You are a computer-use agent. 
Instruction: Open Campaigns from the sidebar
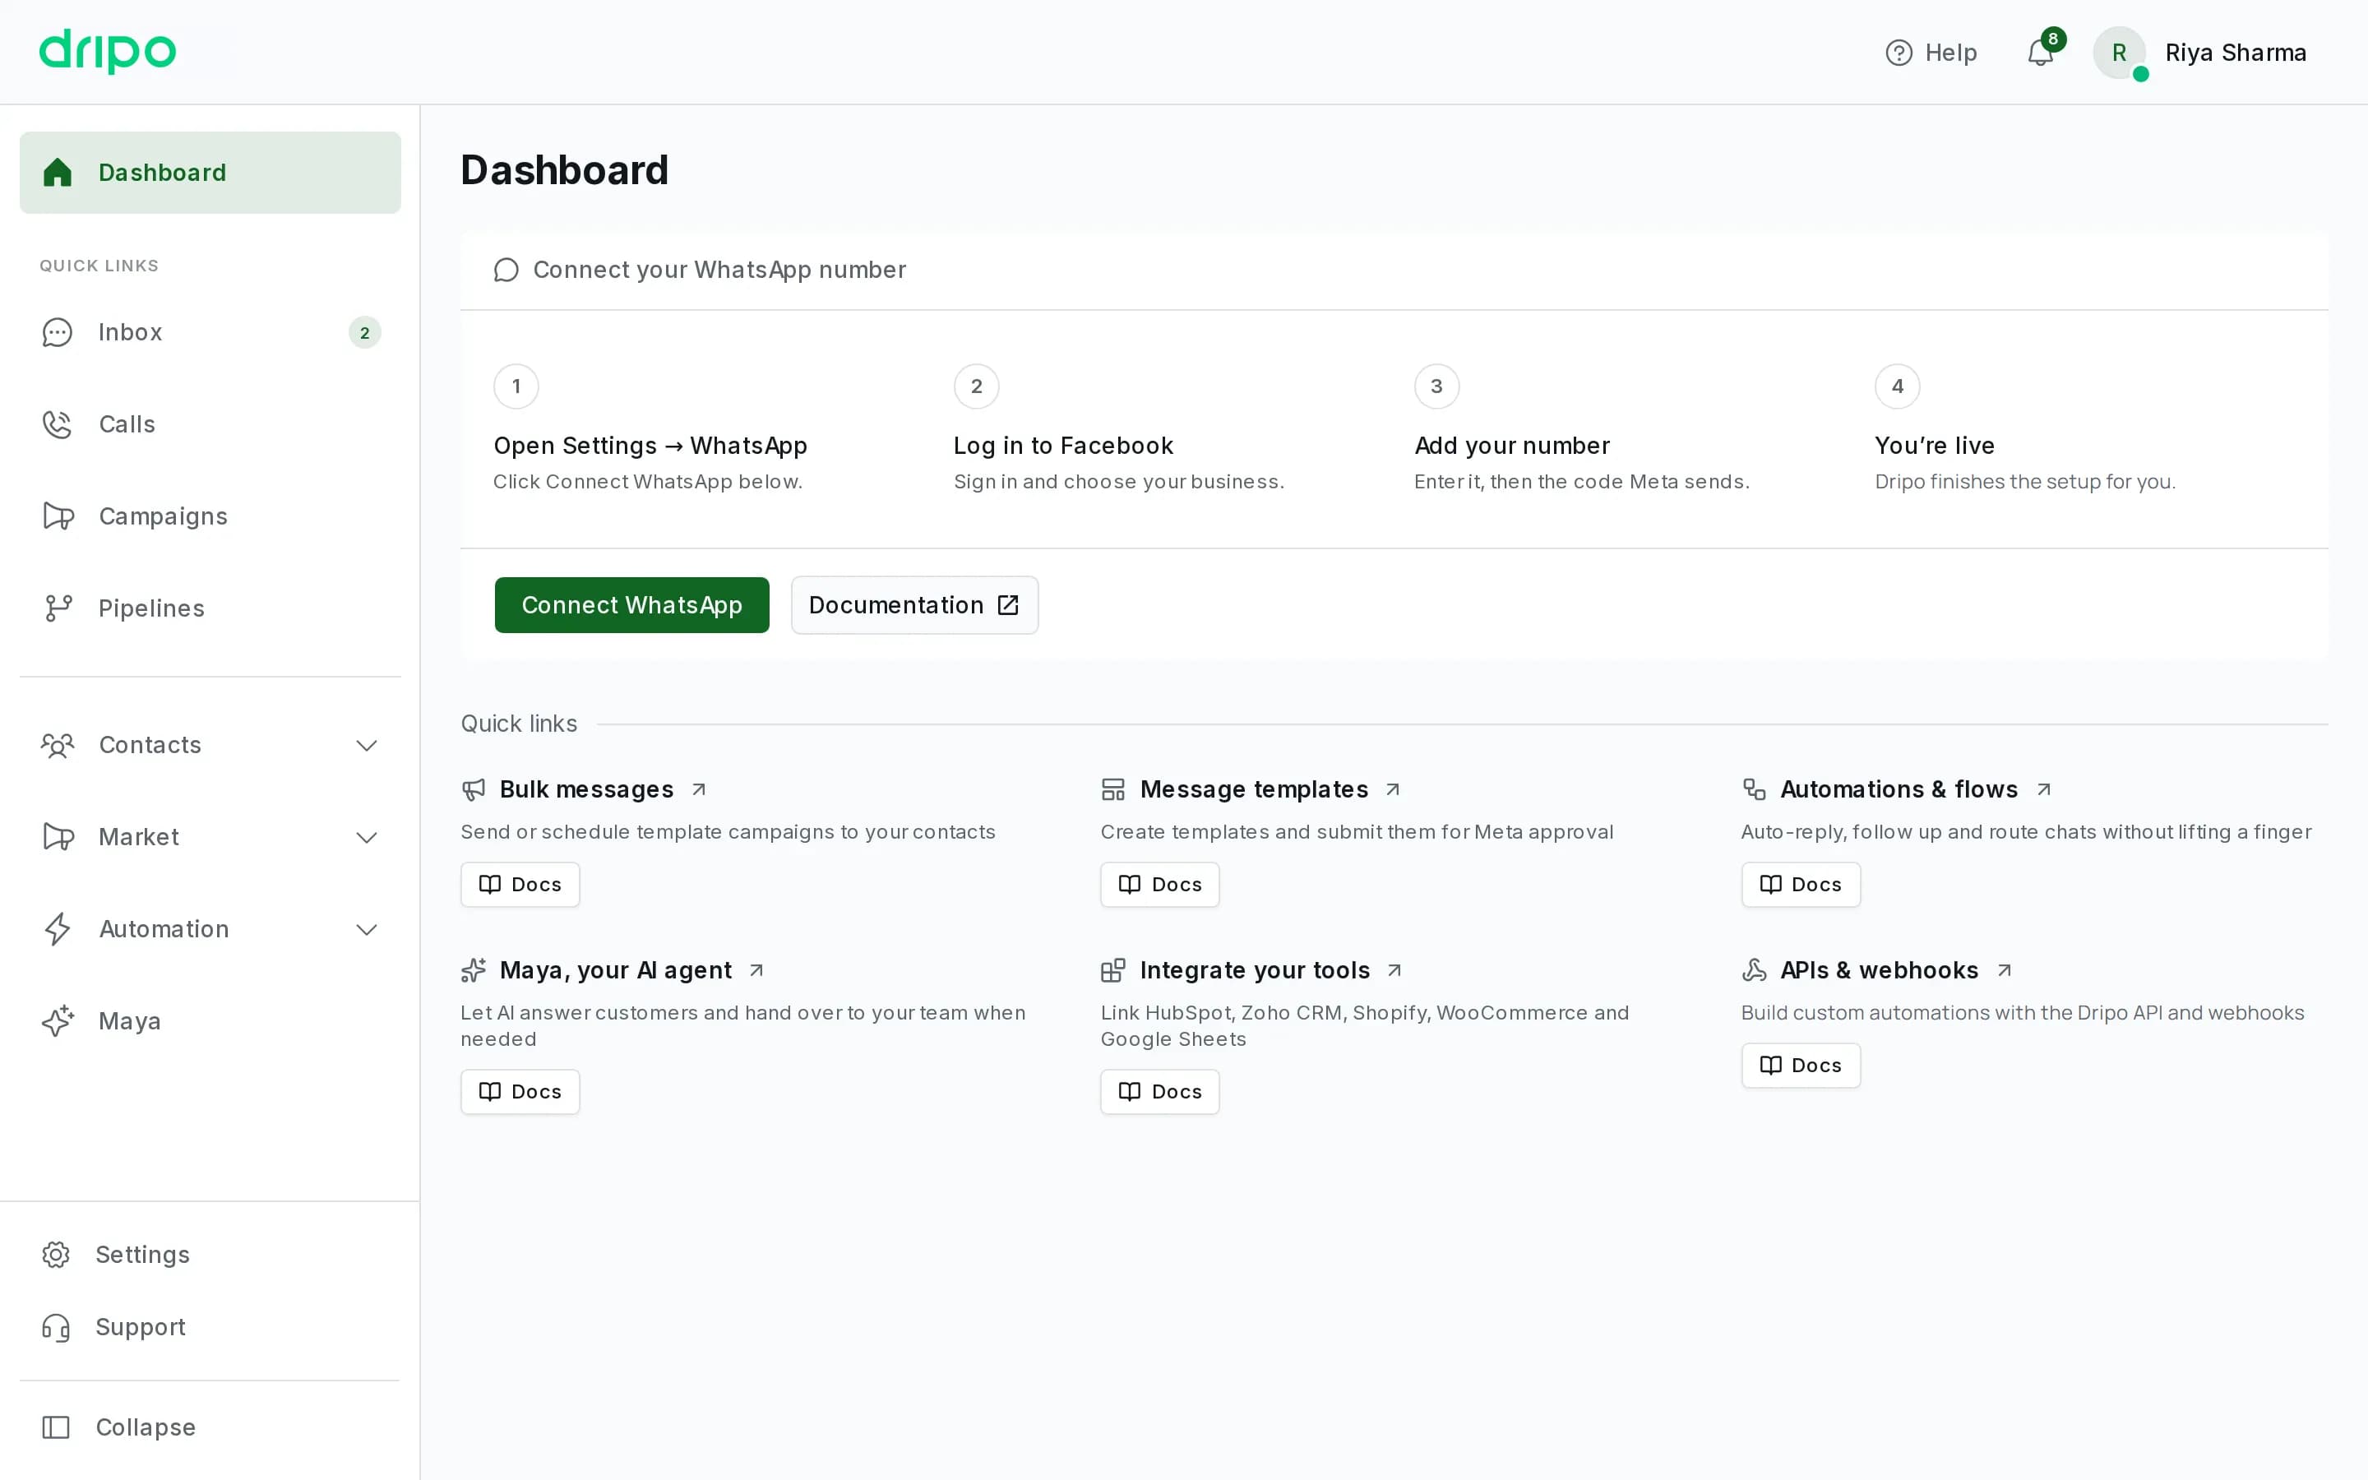click(210, 516)
